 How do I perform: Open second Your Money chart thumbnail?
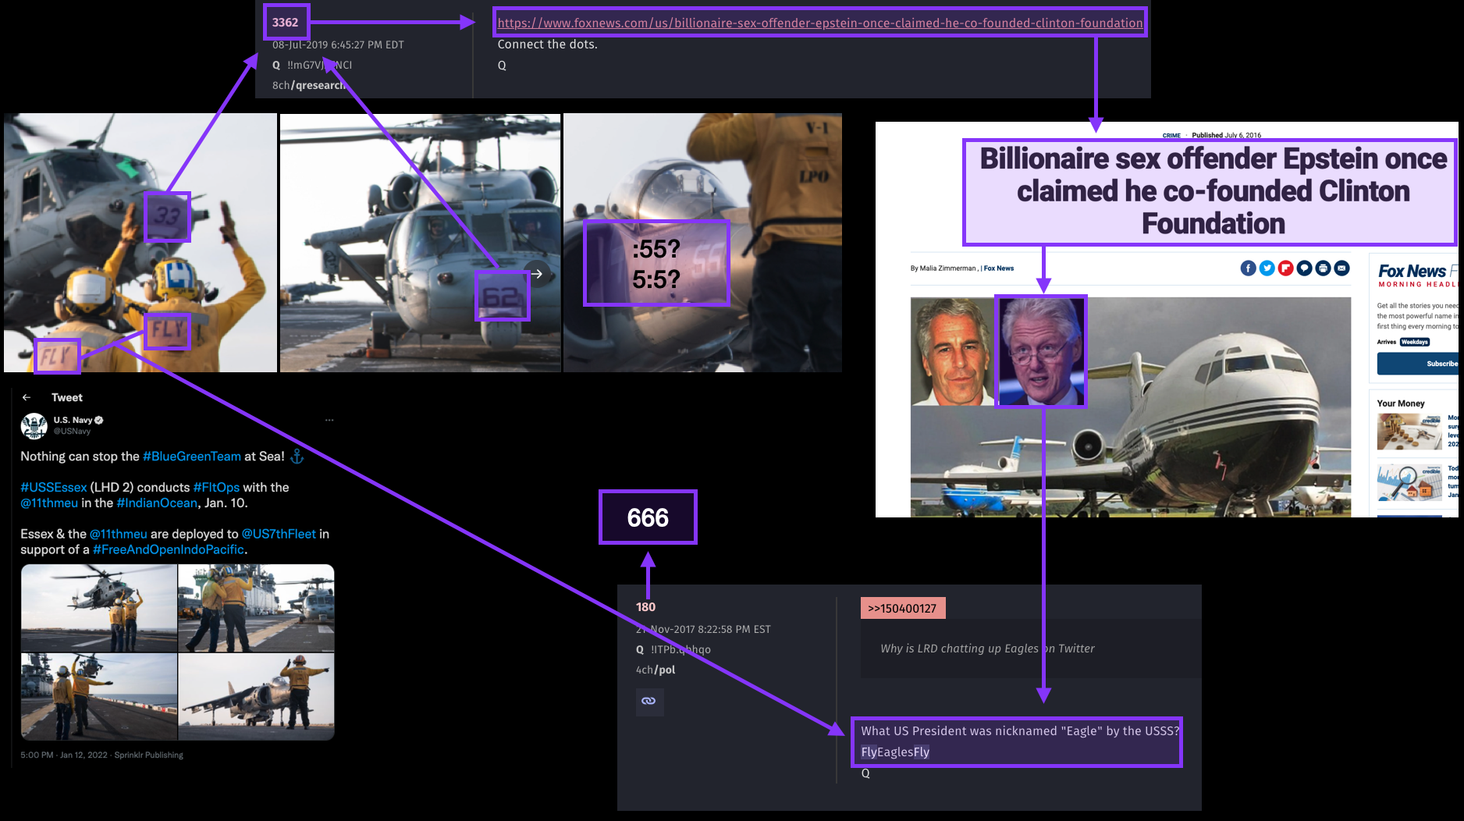coord(1409,482)
